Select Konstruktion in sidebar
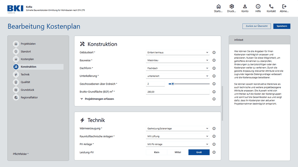 point(38,67)
